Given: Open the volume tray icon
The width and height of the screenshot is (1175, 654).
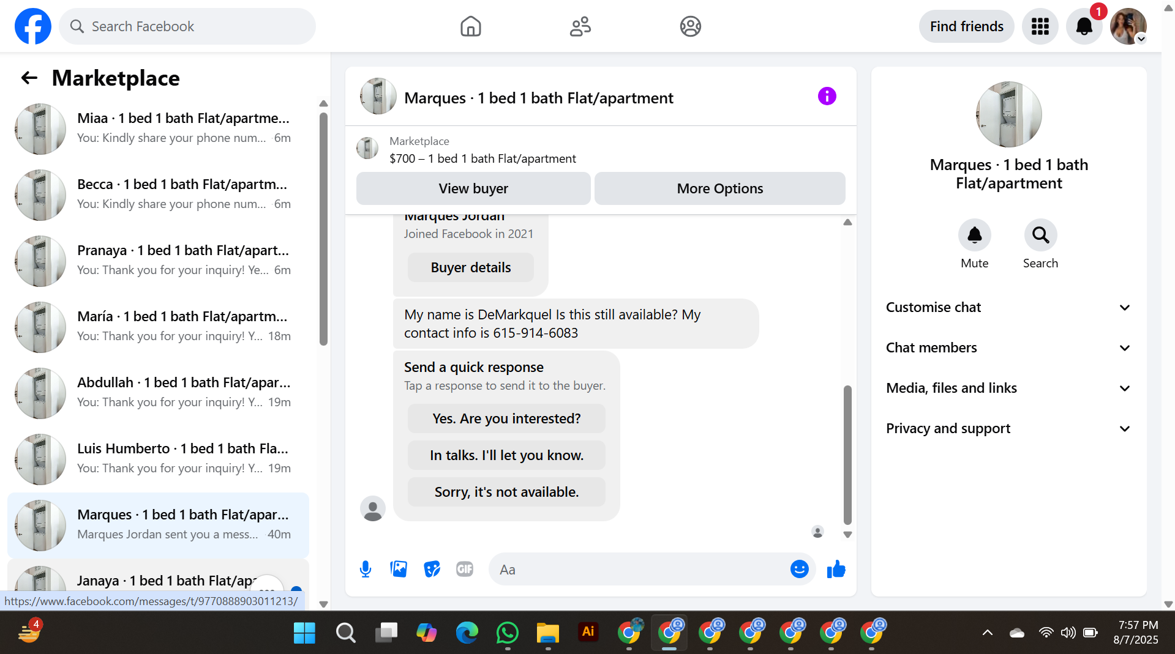Looking at the screenshot, I should 1068,633.
